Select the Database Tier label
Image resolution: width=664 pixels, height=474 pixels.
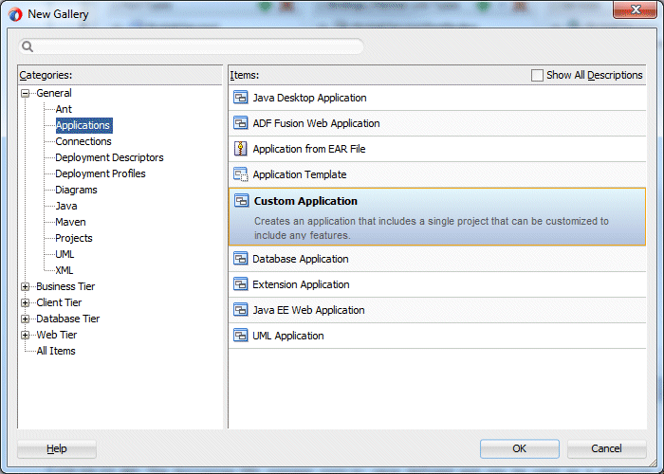pyautogui.click(x=67, y=319)
